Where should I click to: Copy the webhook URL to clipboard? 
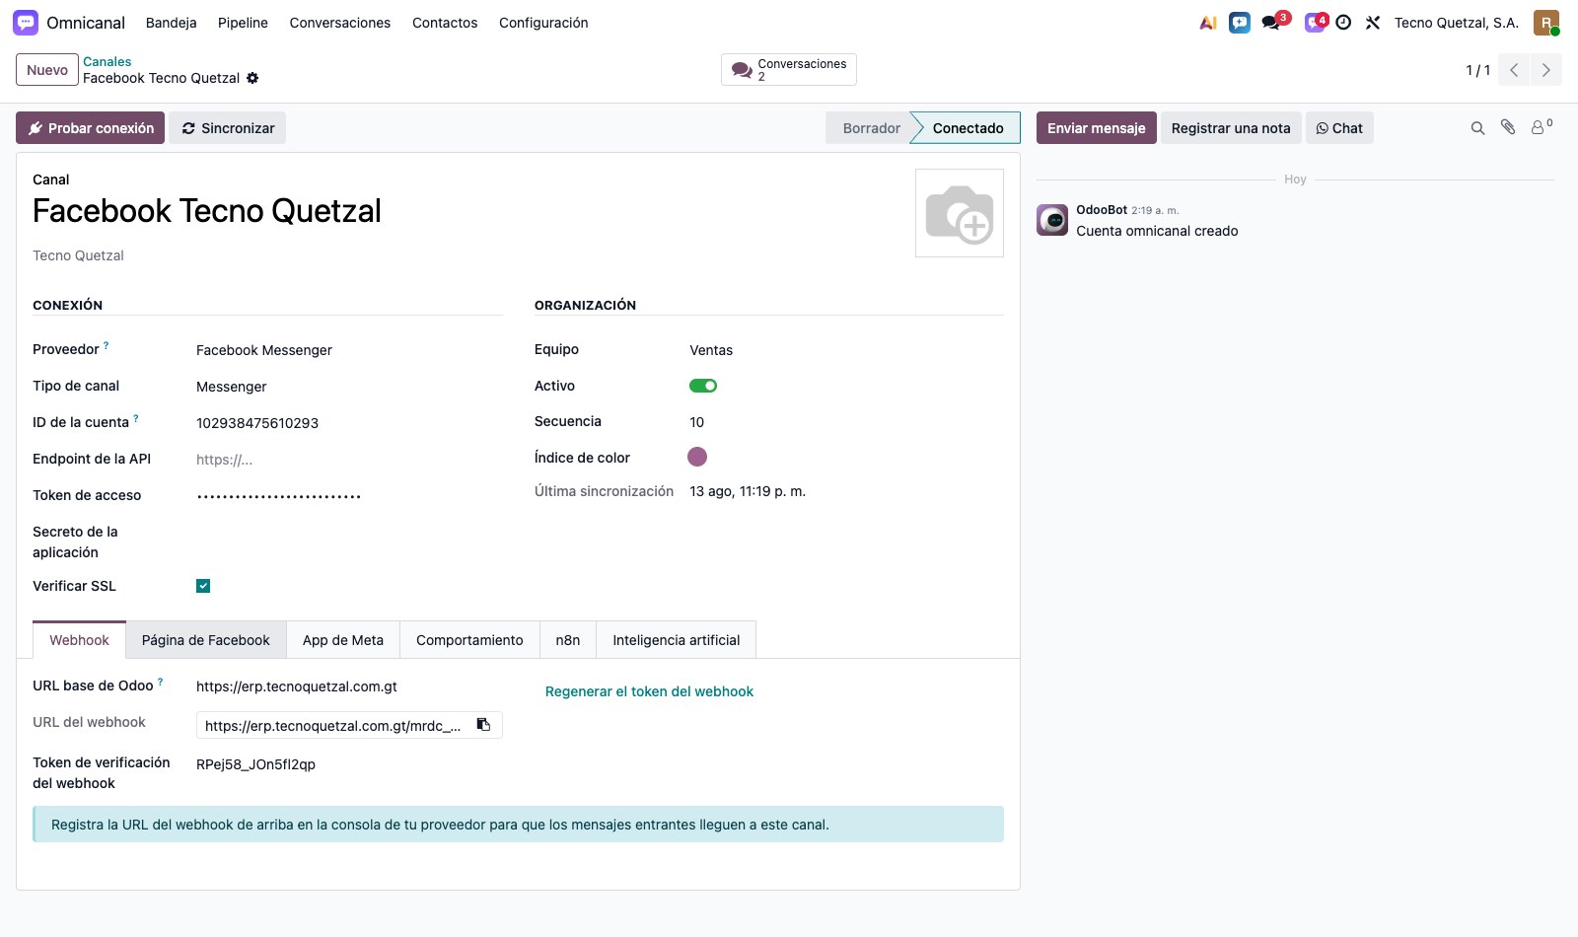click(483, 725)
